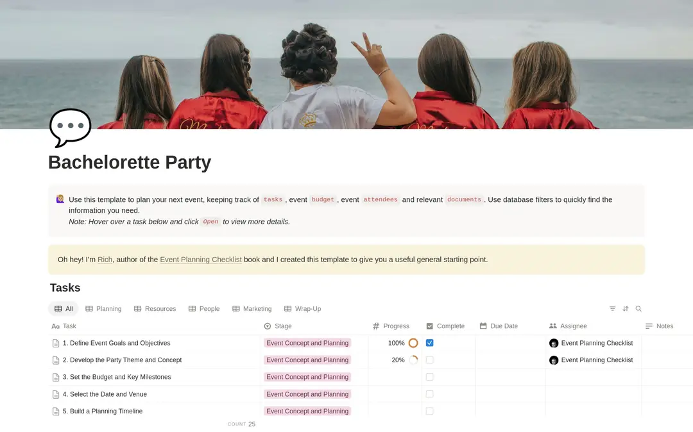Image resolution: width=693 pixels, height=432 pixels.
Task: Click page icon for Define Event Goals task
Action: [x=56, y=344]
